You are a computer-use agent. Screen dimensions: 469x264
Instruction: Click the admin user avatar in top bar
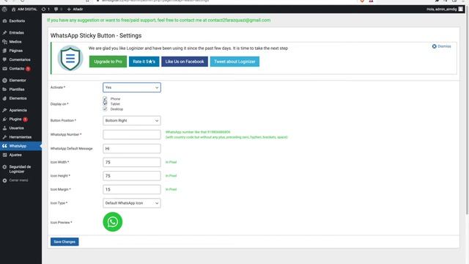(461, 10)
